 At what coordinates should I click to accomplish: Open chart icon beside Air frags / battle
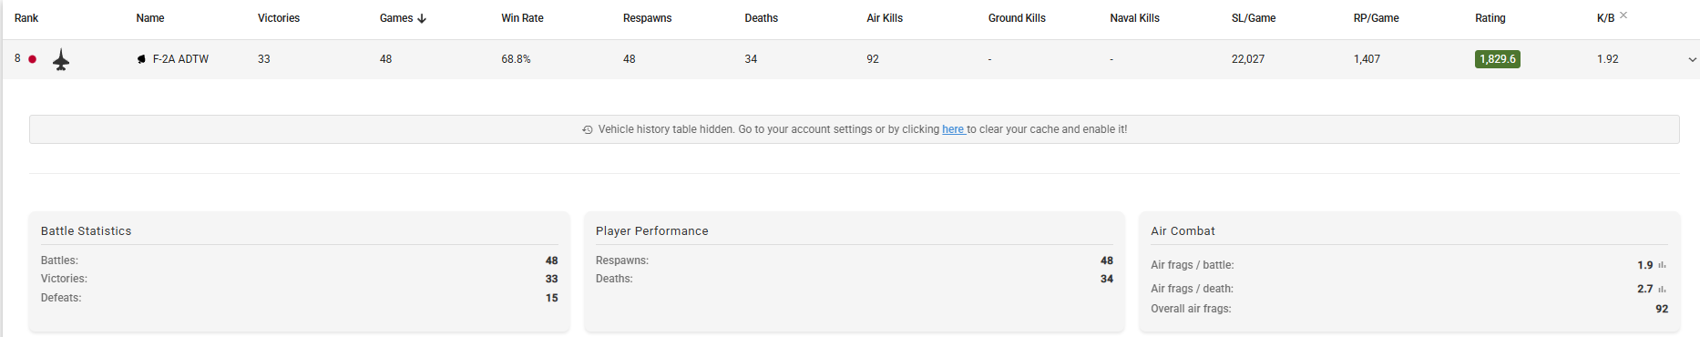tap(1663, 265)
